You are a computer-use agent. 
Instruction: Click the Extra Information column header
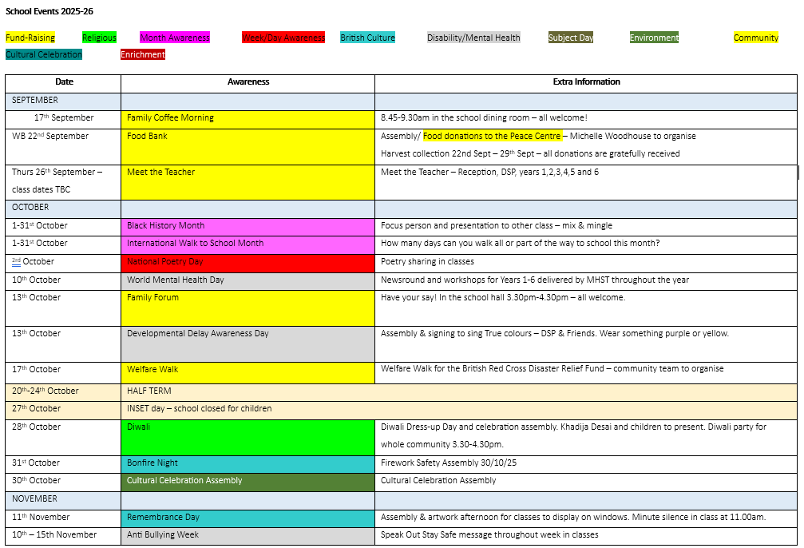586,82
